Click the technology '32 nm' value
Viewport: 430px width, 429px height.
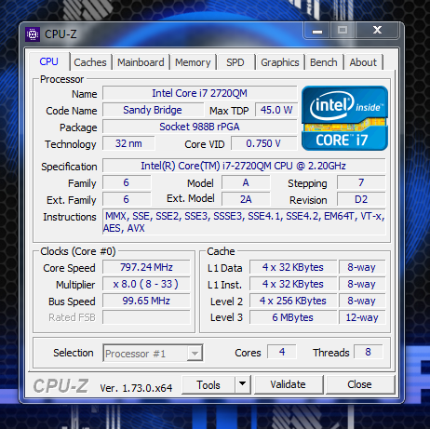[128, 143]
